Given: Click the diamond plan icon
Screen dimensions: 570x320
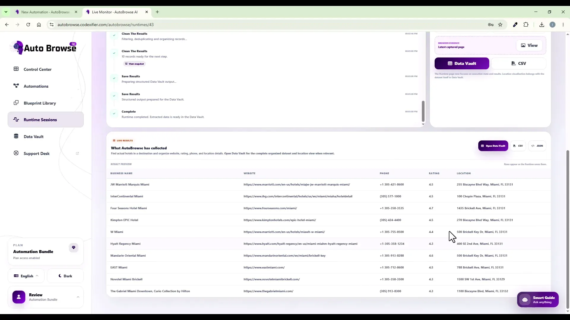Looking at the screenshot, I should click(74, 248).
